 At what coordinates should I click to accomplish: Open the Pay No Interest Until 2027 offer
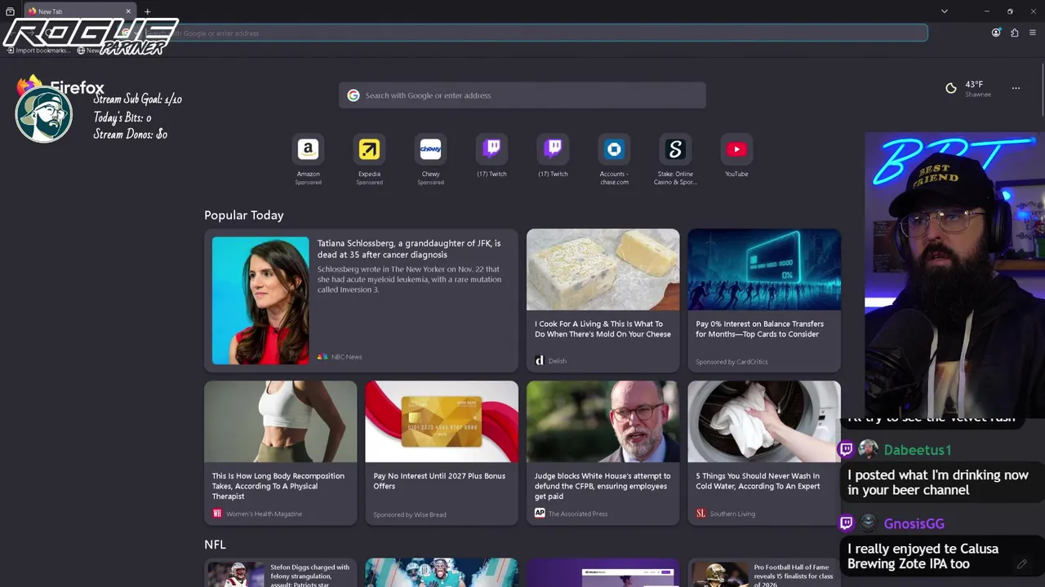point(441,481)
